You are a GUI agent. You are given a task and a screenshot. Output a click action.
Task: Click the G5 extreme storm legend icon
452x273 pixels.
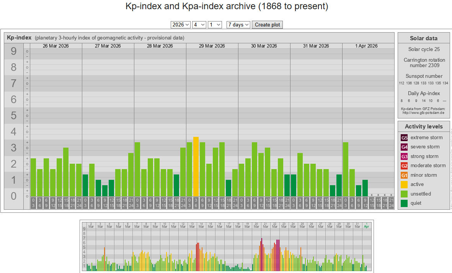click(x=405, y=138)
